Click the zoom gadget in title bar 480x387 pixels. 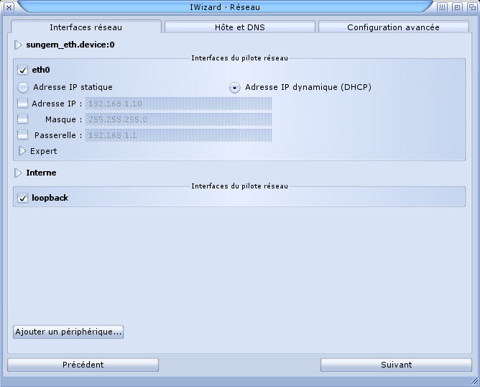[x=457, y=7]
